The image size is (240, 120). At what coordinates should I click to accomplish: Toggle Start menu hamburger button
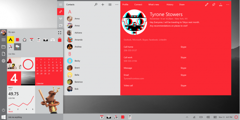(x=4, y=40)
